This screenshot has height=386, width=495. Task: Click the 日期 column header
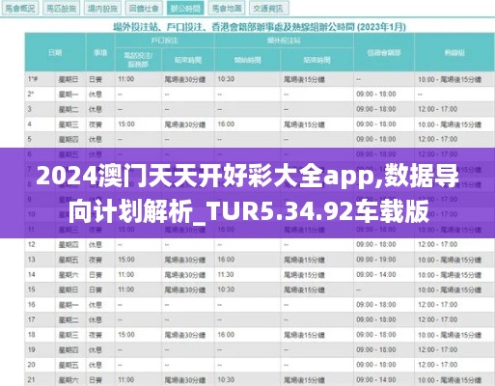[x=55, y=52]
